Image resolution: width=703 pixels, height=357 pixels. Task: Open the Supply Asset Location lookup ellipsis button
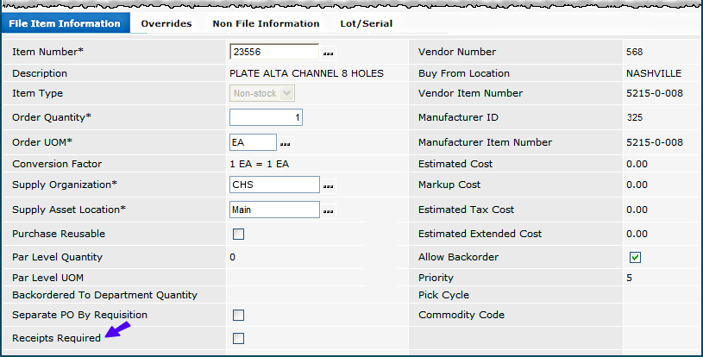[328, 210]
